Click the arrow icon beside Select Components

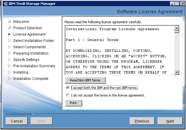10,47
